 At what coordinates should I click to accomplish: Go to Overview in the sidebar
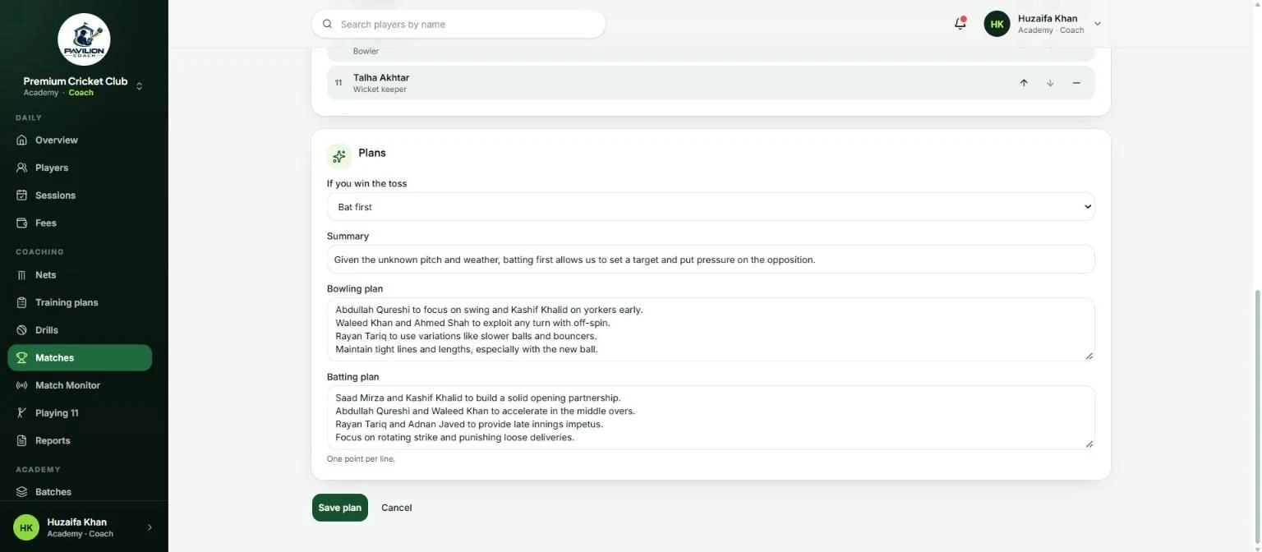pyautogui.click(x=80, y=140)
